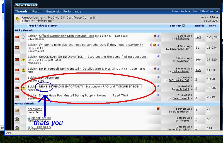223x143 pixels.
Task: Click status icon for camber kit thread
Action: (x=17, y=47)
